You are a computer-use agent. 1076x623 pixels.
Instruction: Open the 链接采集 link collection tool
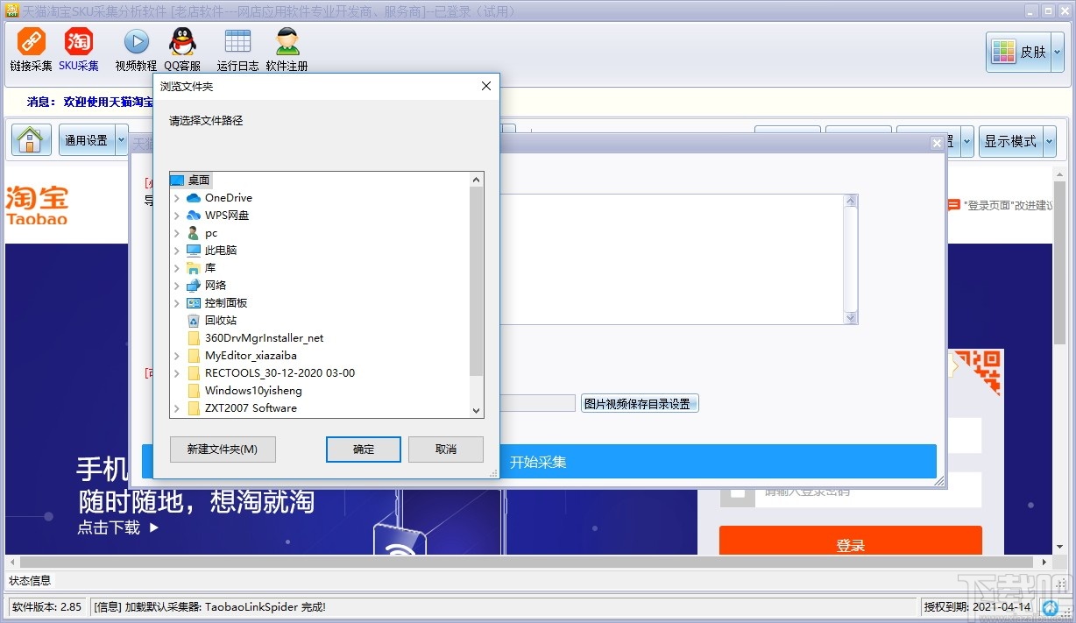point(31,50)
